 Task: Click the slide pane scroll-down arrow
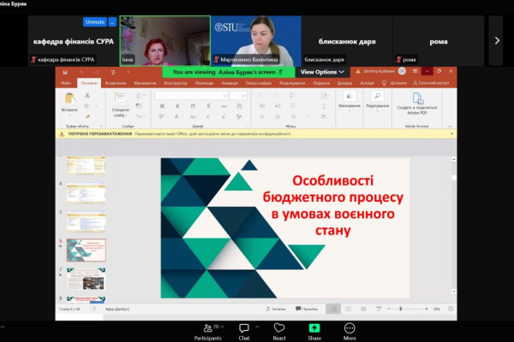[x=454, y=292]
